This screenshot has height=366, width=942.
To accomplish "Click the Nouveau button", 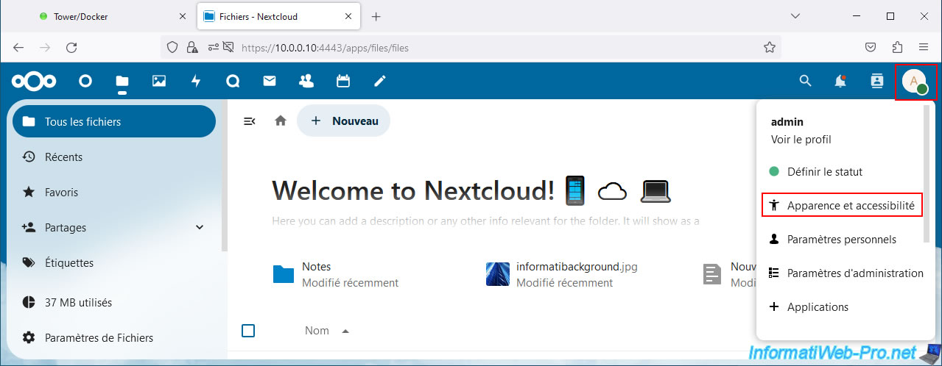I will [344, 121].
